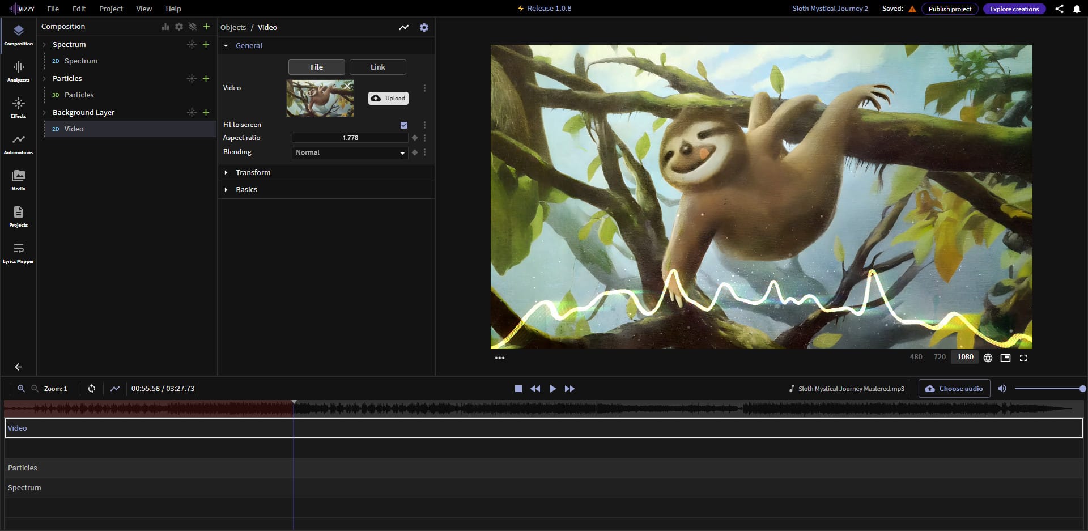Expand the Basics section
Viewport: 1088px width, 531px height.
[x=246, y=189]
